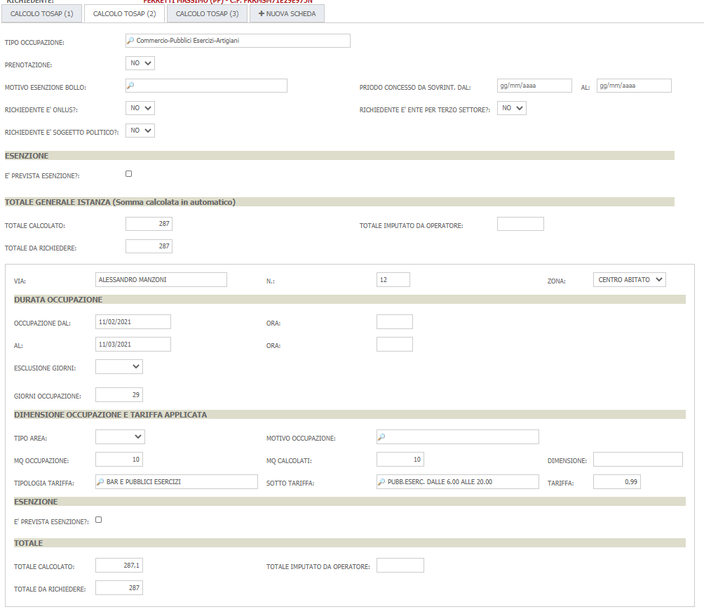Click magnifier icon in Motivo Esenzione Bollo field

click(130, 86)
